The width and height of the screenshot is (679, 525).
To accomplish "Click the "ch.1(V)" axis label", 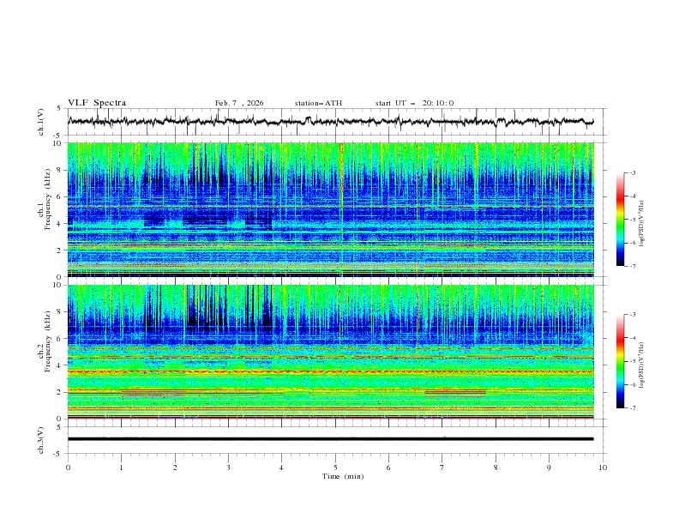I will point(41,122).
